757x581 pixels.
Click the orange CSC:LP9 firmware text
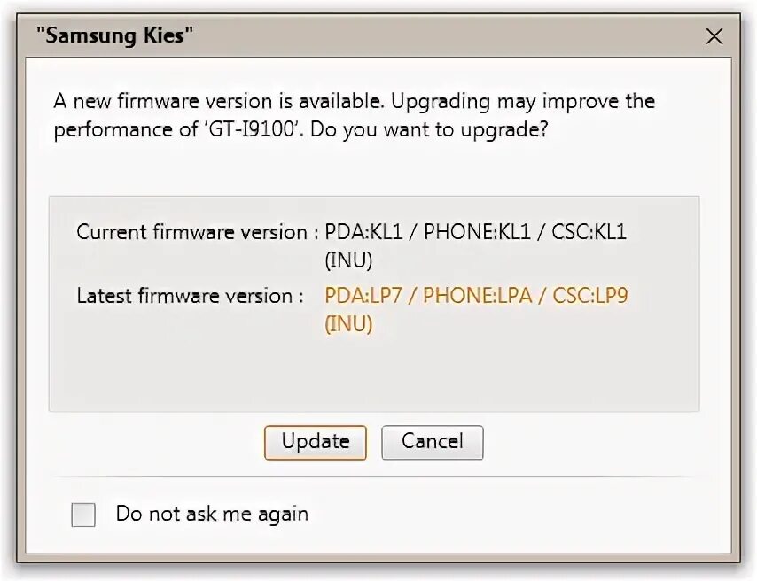(590, 296)
